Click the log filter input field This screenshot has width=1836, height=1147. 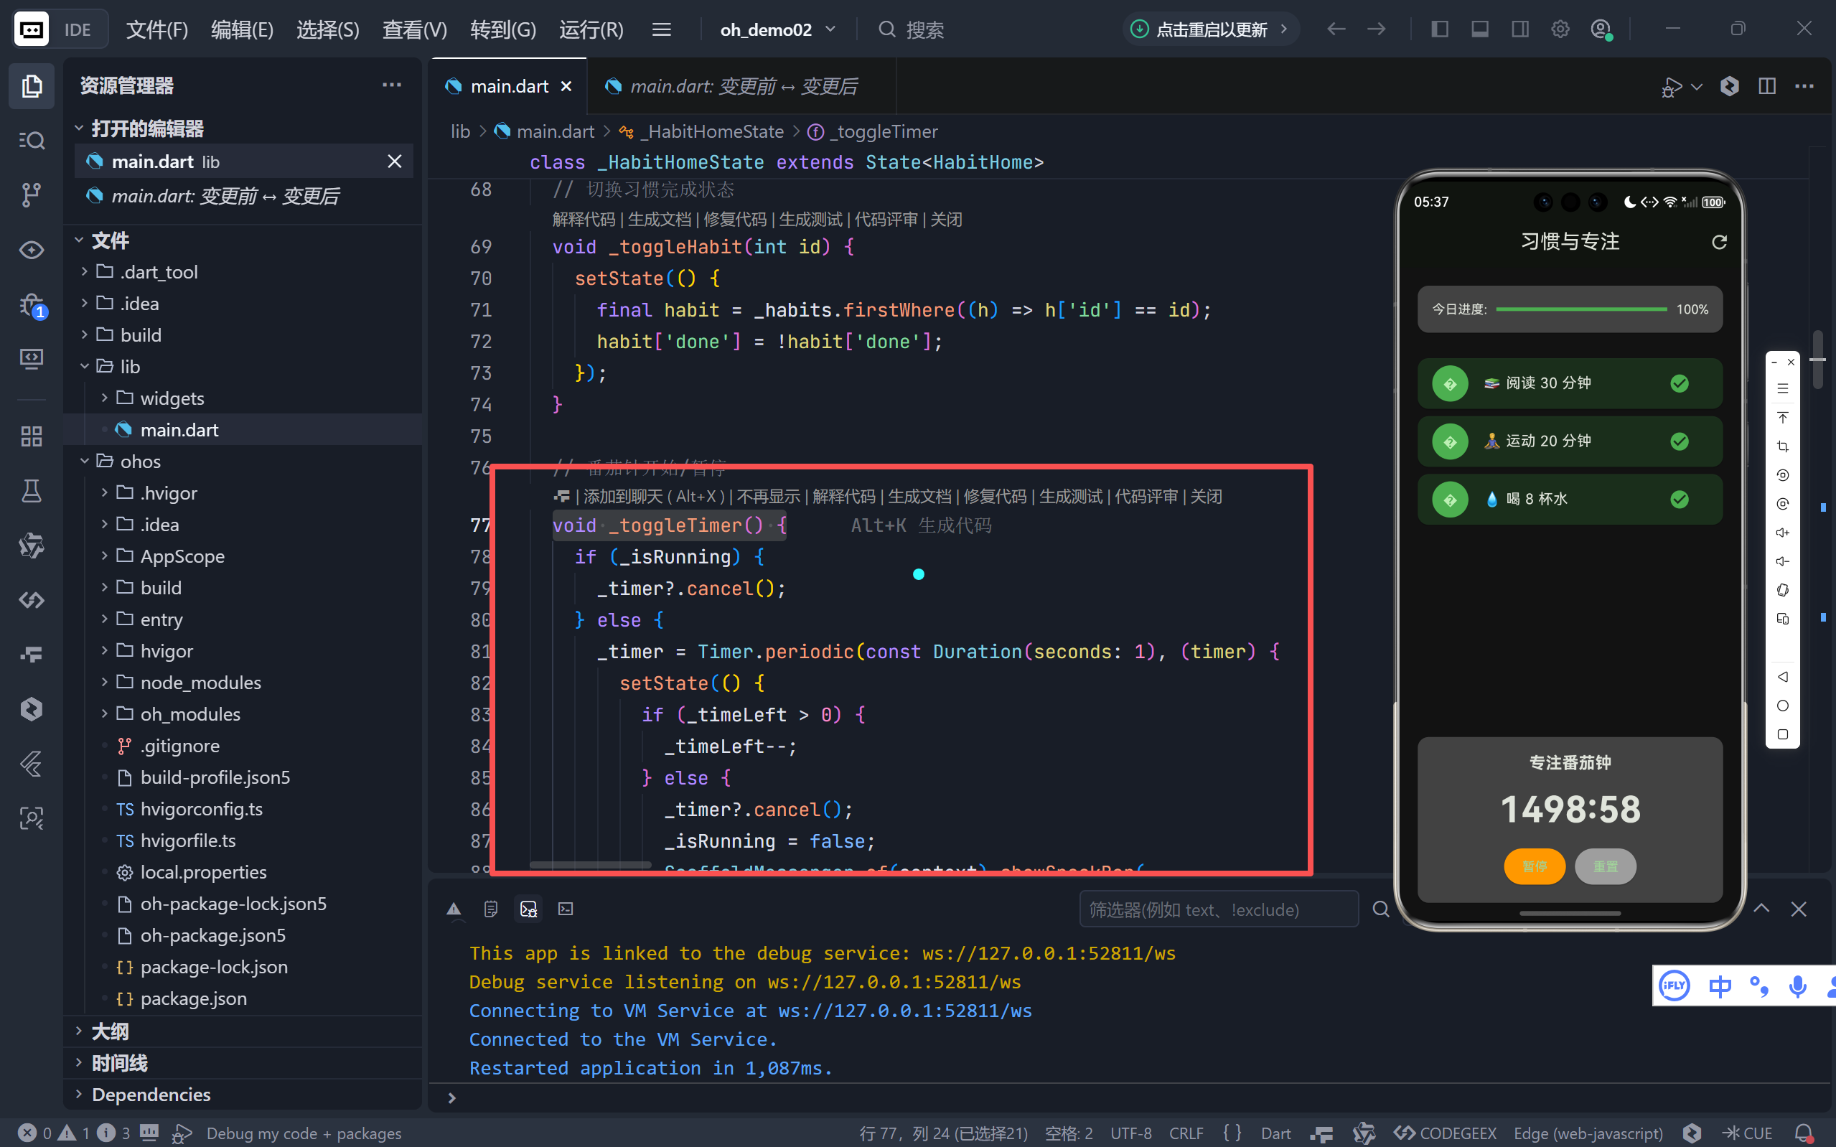tap(1217, 909)
